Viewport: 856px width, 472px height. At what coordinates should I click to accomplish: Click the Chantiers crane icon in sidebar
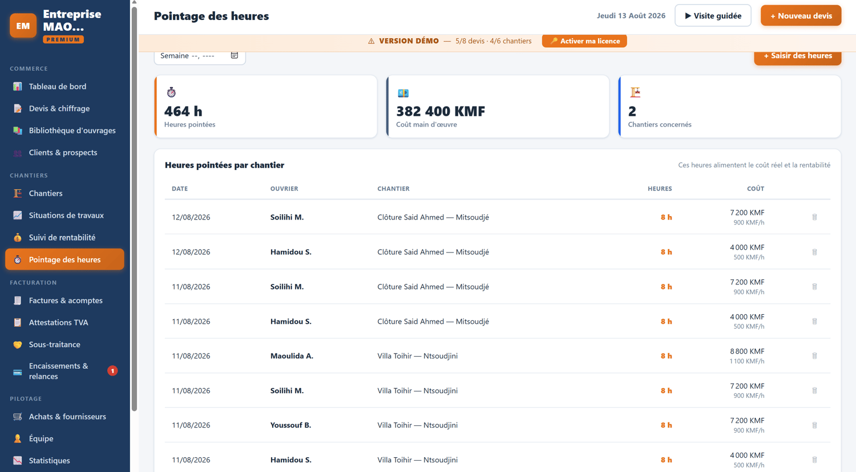coord(18,193)
